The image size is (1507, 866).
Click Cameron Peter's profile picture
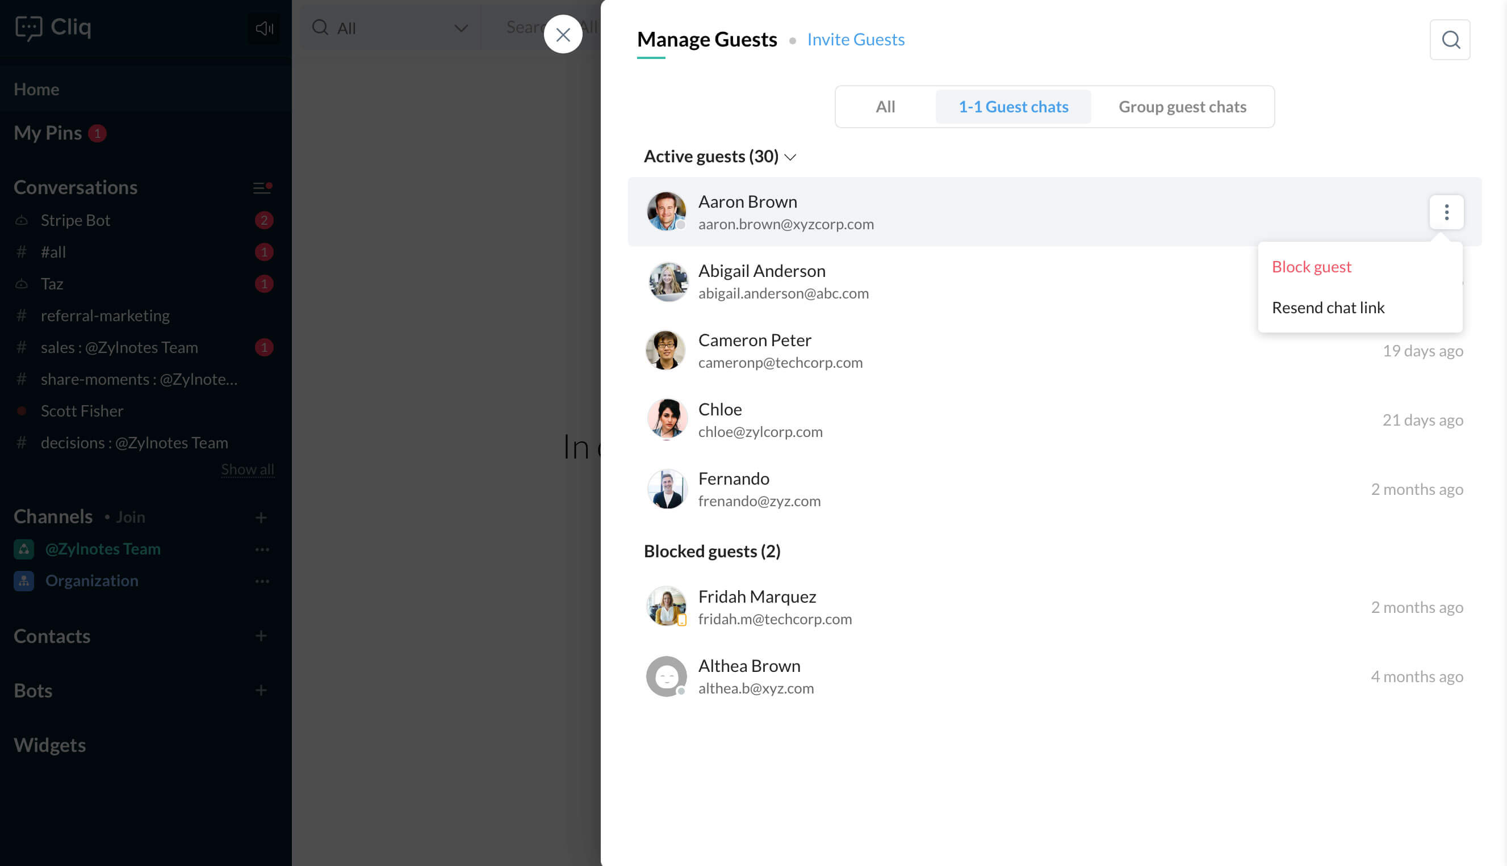[x=665, y=350]
